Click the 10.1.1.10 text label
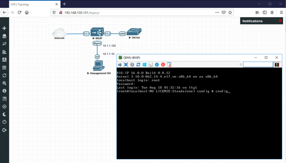Viewport: 286px width, 163px height. (x=108, y=54)
